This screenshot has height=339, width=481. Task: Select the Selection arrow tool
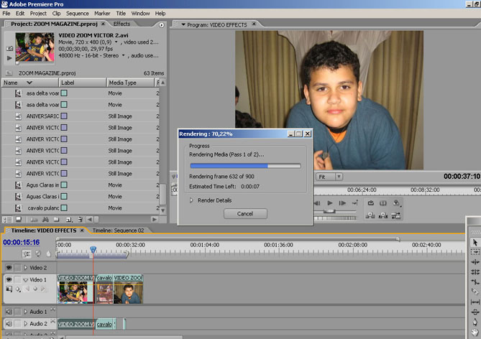coord(475,243)
